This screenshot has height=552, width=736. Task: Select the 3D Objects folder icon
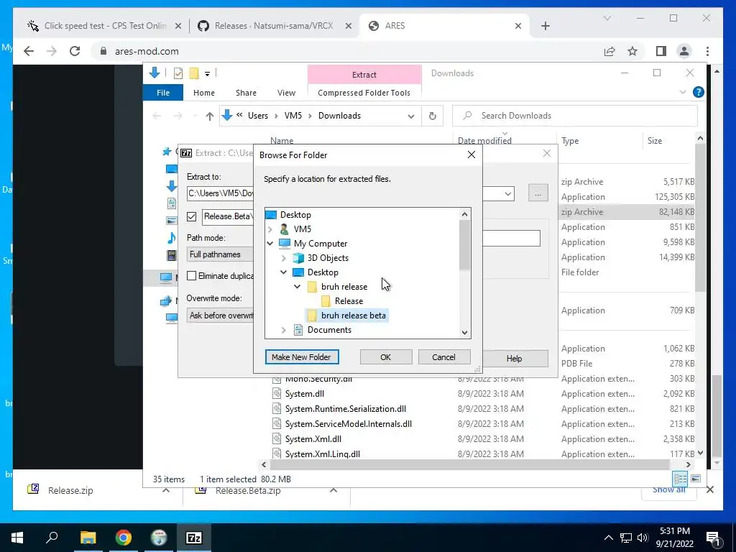(x=298, y=258)
